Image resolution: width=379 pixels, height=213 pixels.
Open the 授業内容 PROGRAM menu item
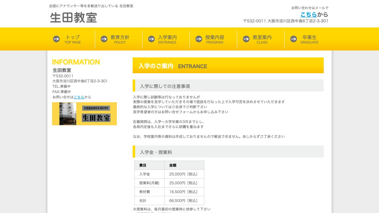[213, 39]
